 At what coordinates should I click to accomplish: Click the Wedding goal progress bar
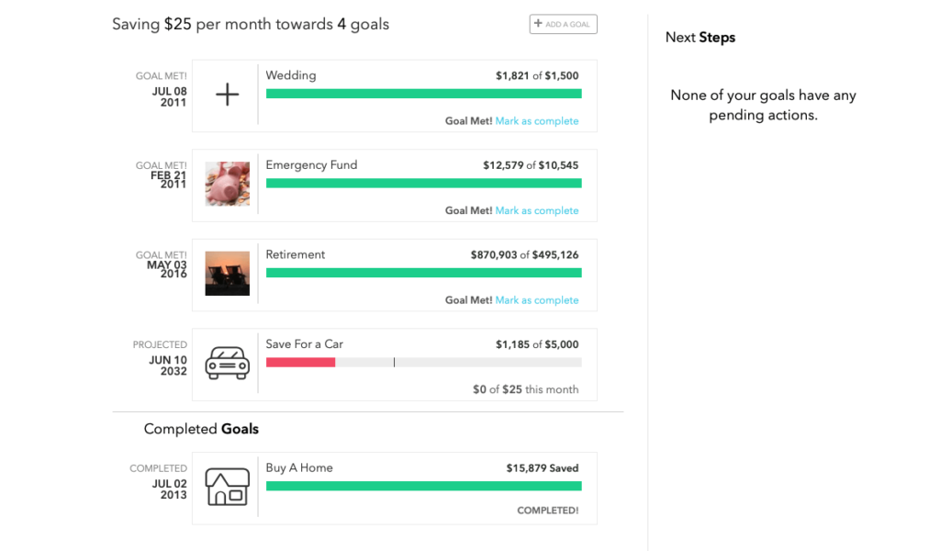click(x=423, y=94)
